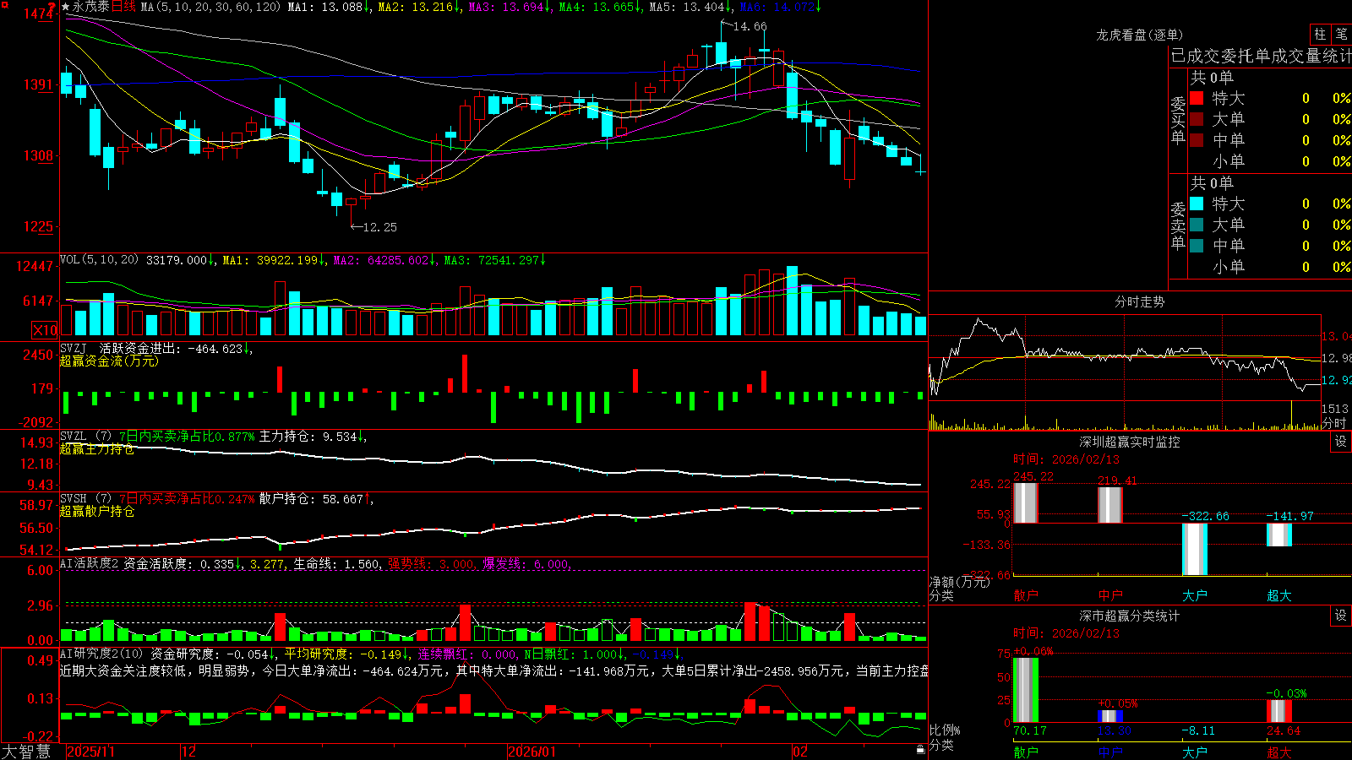
Task: Click the 散户持仓: 58.667 value
Action: 315,499
